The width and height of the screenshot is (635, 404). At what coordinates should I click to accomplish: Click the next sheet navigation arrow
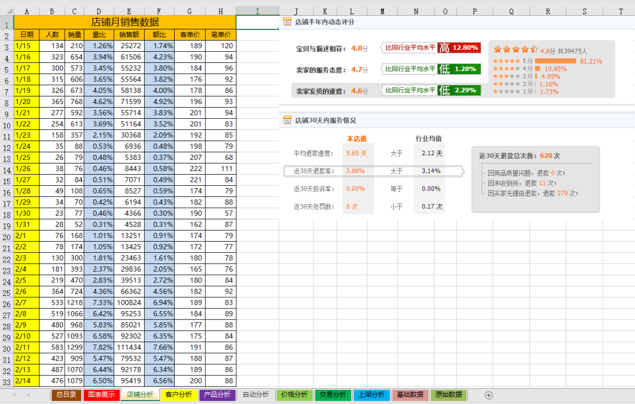pyautogui.click(x=28, y=395)
